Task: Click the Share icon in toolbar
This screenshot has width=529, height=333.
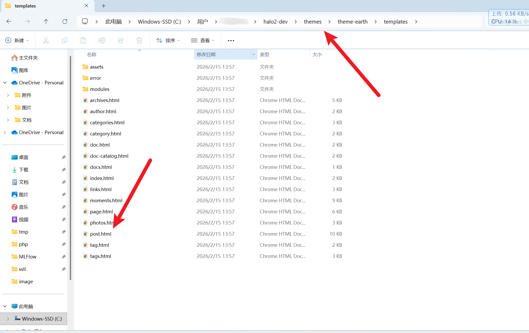Action: click(121, 40)
